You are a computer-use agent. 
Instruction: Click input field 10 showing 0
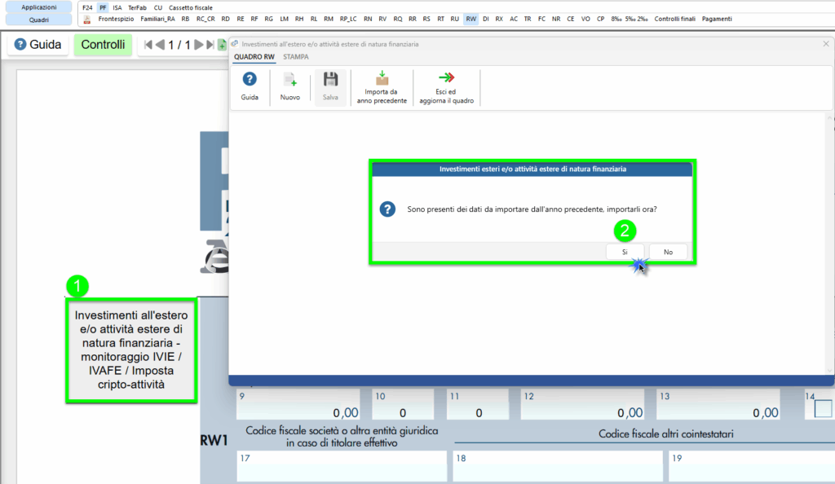point(403,405)
